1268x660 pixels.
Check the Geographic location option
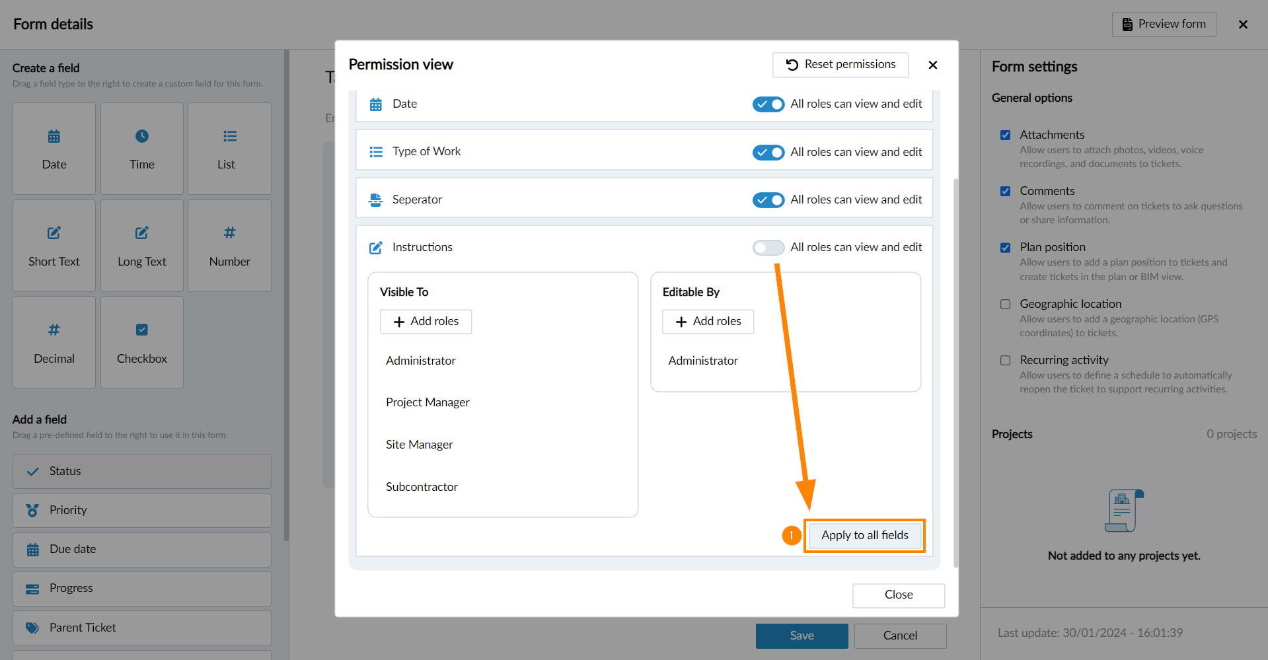click(x=1006, y=304)
